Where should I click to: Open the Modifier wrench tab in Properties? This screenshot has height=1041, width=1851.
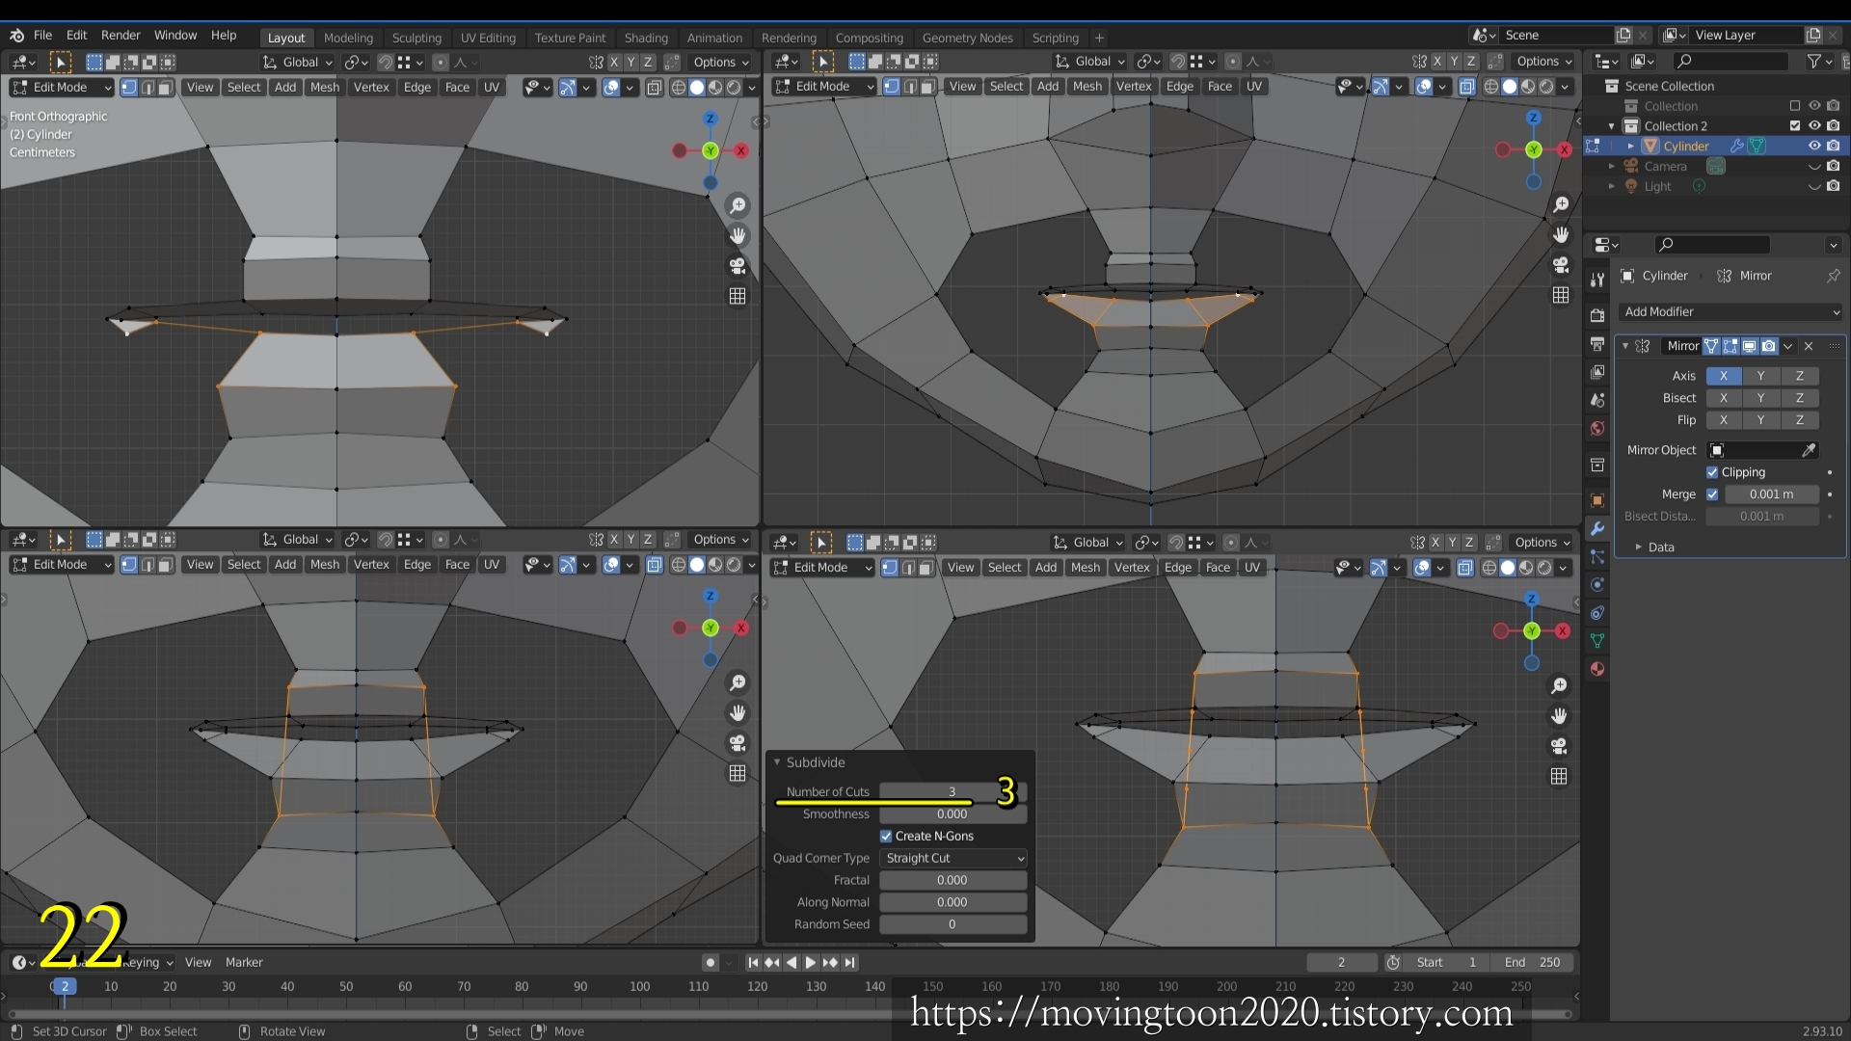click(1597, 528)
